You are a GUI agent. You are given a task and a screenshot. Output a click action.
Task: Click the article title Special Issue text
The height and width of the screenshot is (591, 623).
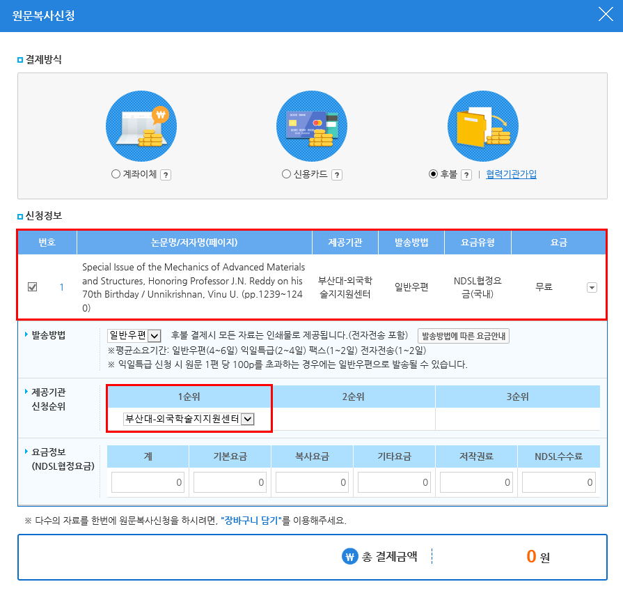point(194,287)
